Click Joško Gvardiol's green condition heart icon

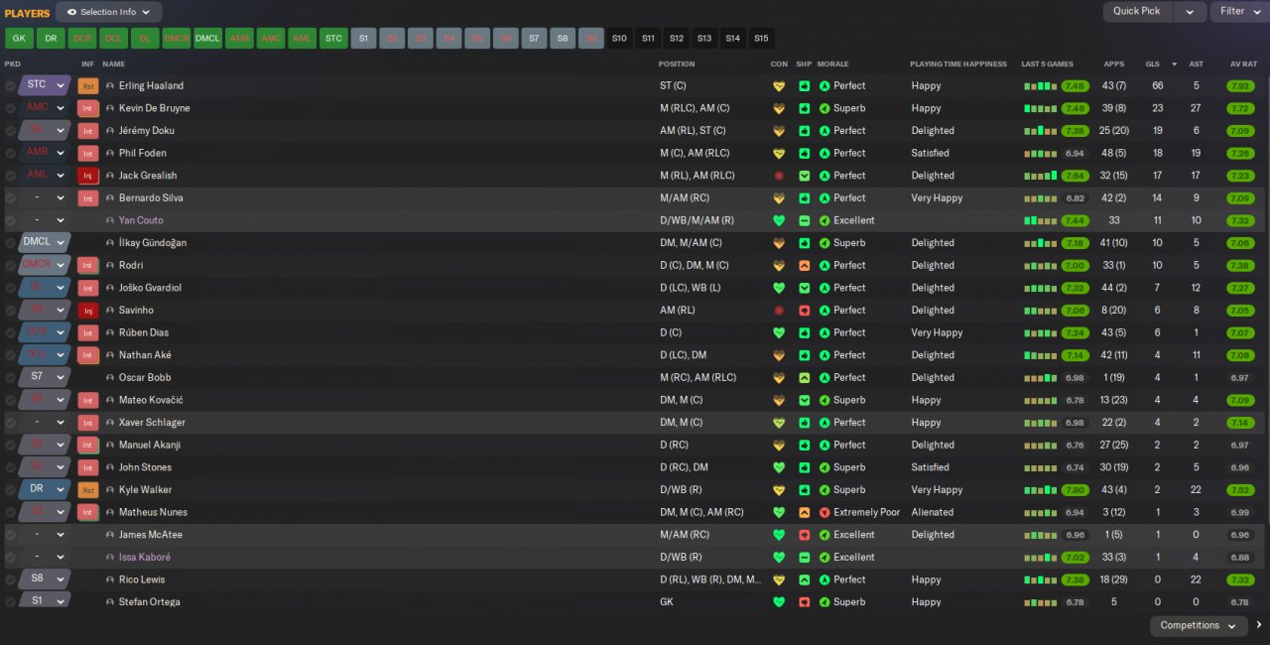pyautogui.click(x=779, y=288)
